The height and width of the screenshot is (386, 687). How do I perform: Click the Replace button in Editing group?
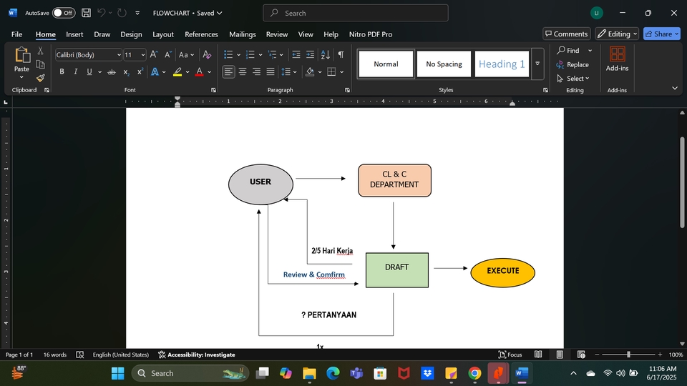(572, 64)
